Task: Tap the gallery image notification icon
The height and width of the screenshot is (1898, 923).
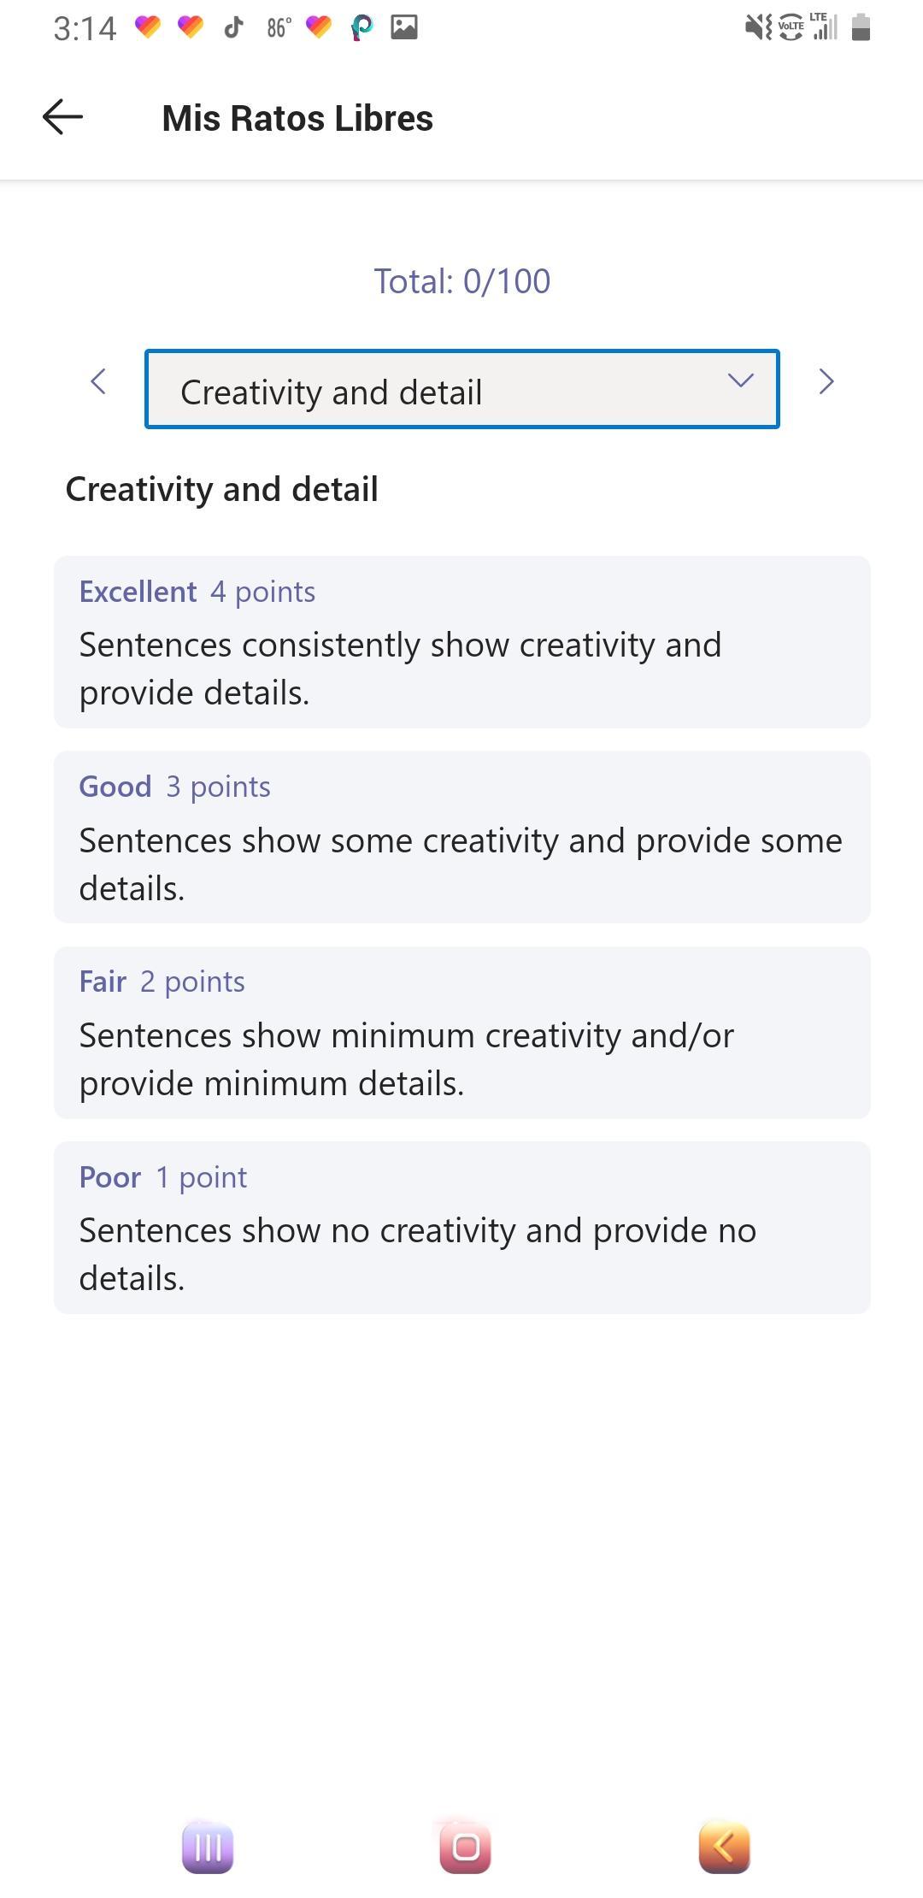Action: click(x=404, y=27)
